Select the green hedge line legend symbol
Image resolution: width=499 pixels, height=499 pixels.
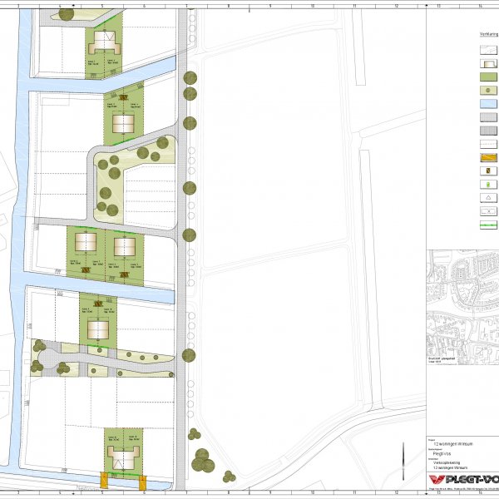(x=488, y=225)
